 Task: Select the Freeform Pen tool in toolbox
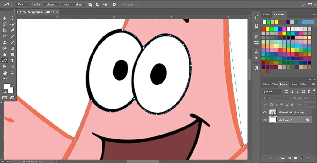pyautogui.click(x=5, y=61)
